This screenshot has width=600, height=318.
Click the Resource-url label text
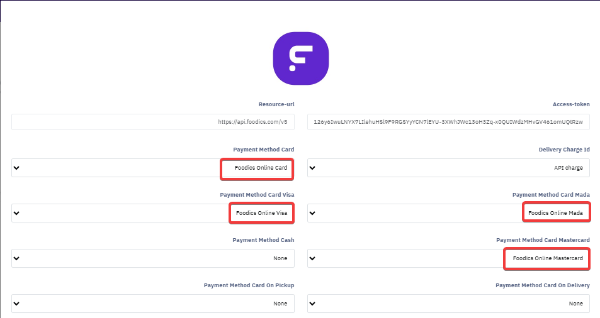(276, 104)
